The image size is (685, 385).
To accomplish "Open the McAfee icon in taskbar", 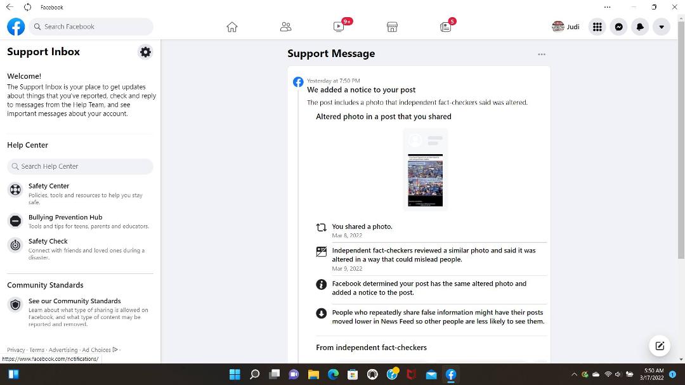I will [x=412, y=374].
